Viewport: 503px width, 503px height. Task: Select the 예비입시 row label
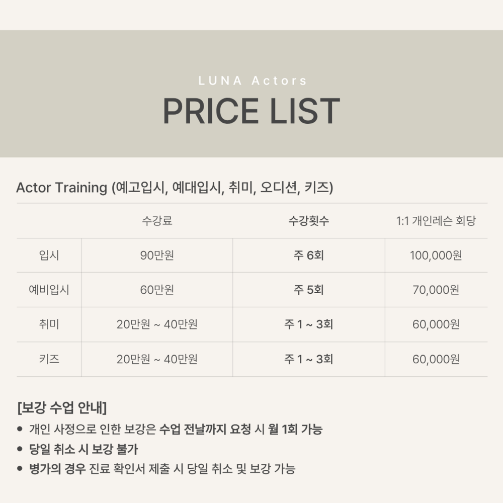(x=49, y=290)
